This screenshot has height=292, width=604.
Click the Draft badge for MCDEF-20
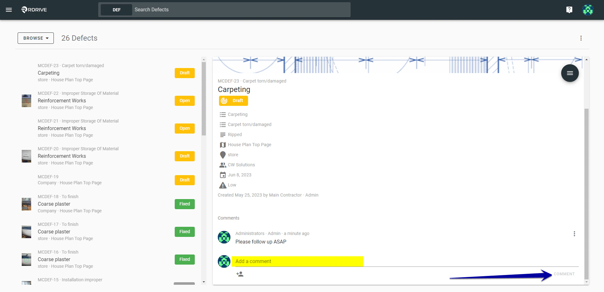click(184, 156)
